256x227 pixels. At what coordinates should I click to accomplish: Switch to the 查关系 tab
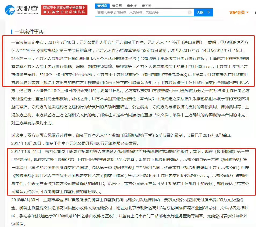(x=146, y=6)
